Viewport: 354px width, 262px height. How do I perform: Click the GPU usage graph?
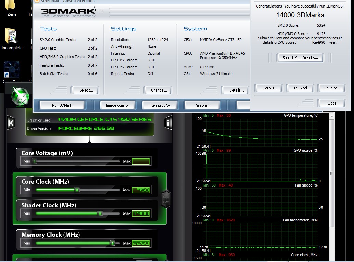pos(260,167)
